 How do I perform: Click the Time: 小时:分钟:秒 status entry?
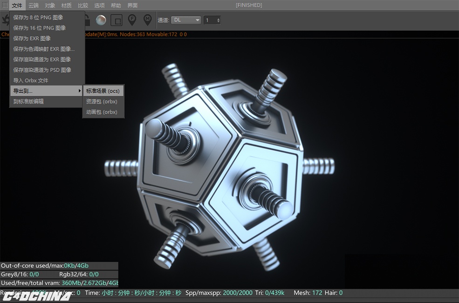133,293
